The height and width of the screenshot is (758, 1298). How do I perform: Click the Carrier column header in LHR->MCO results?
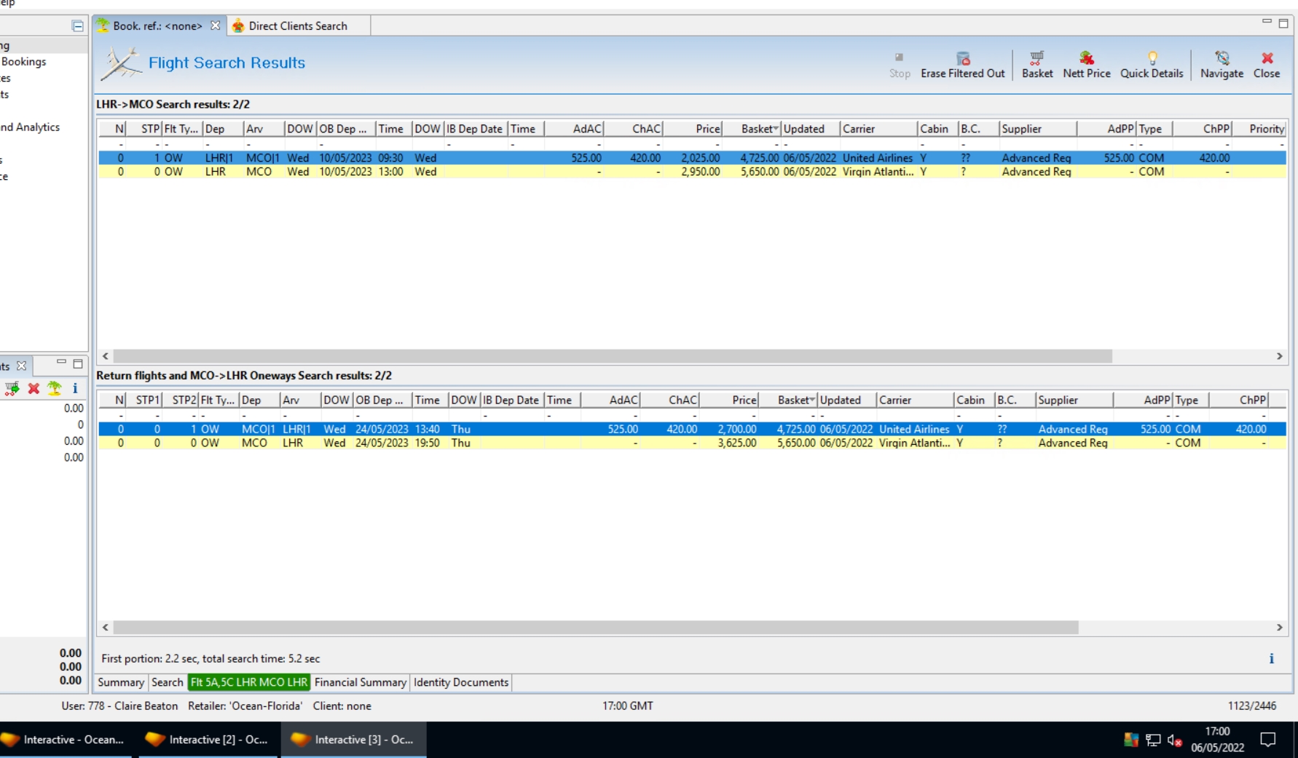[878, 129]
